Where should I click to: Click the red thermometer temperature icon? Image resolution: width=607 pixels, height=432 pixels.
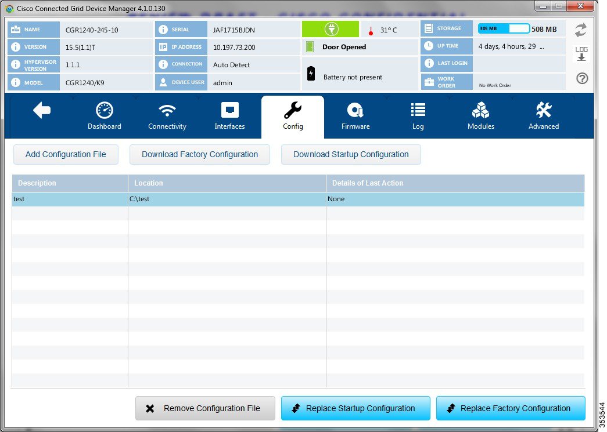[x=371, y=31]
